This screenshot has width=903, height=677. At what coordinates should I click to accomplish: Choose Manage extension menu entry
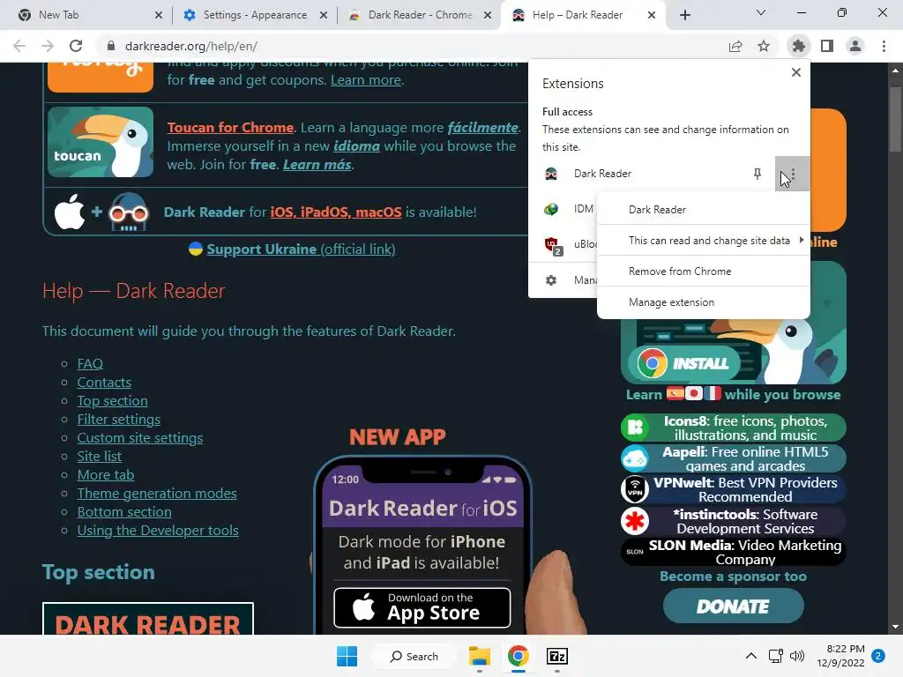click(703, 302)
